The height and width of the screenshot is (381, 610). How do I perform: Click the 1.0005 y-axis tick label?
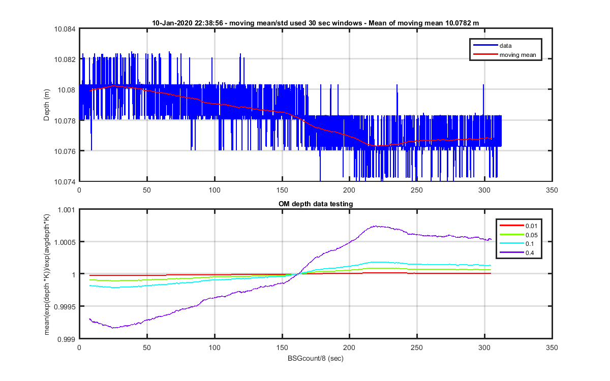[65, 242]
